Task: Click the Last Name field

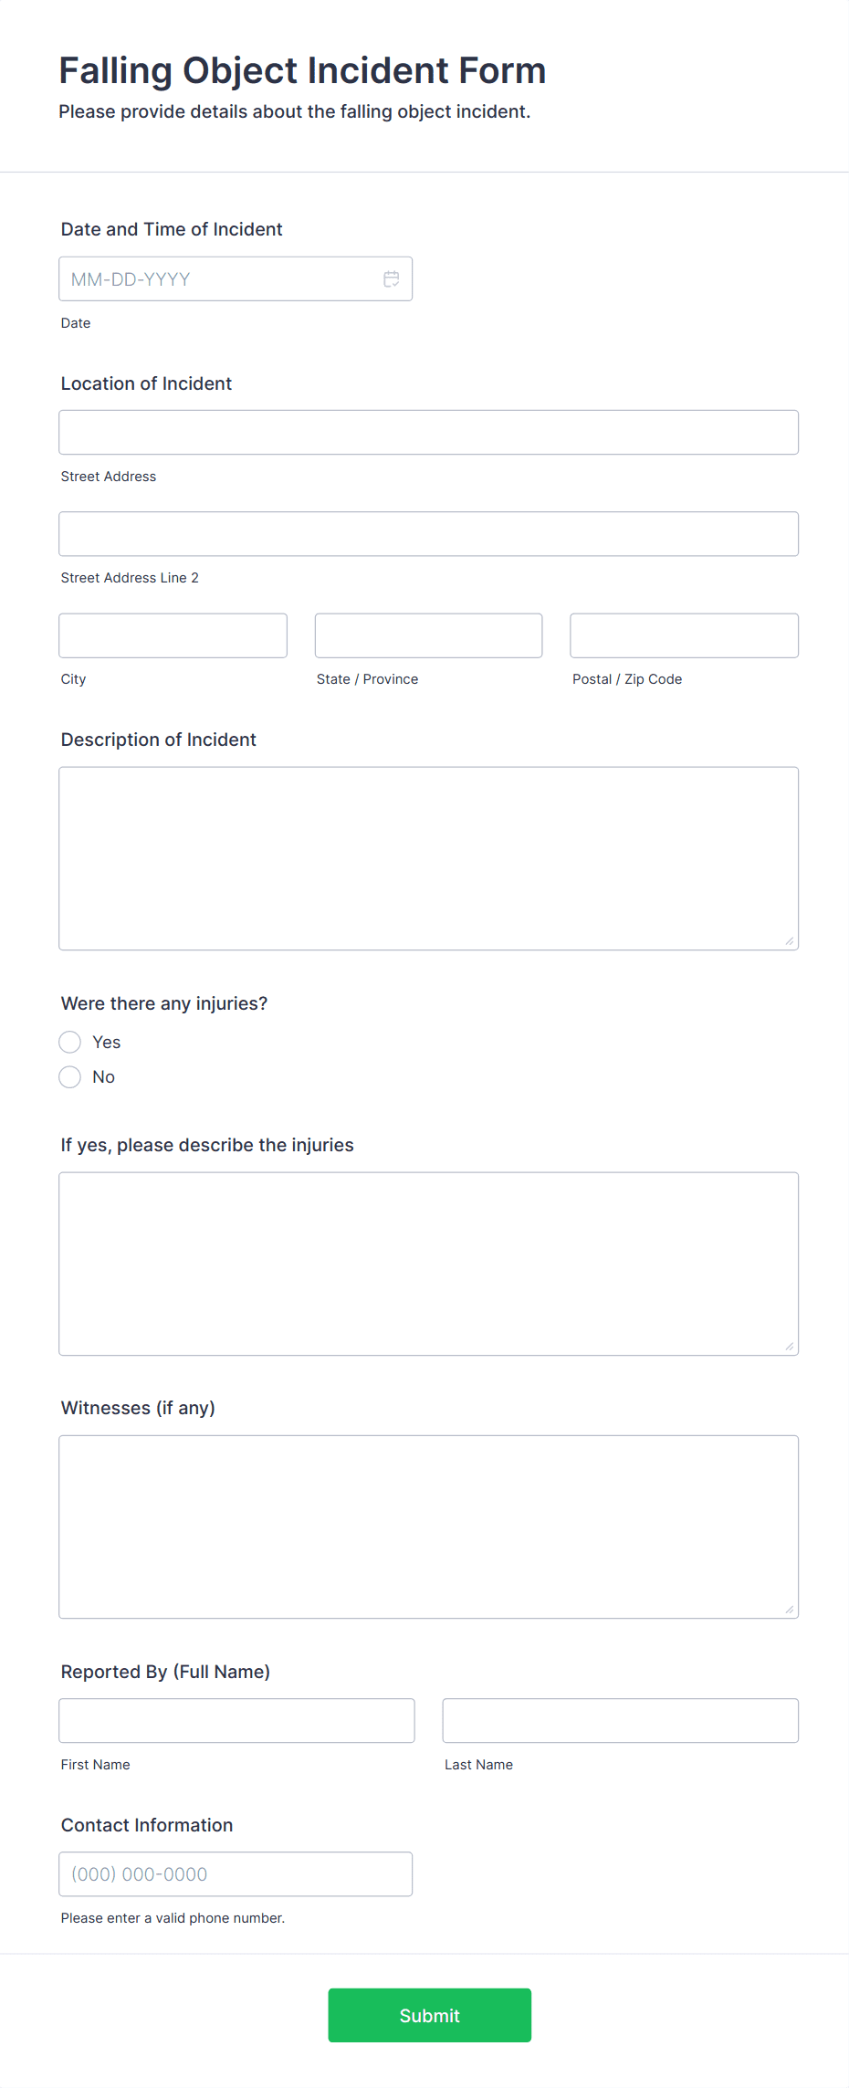Action: point(620,1719)
